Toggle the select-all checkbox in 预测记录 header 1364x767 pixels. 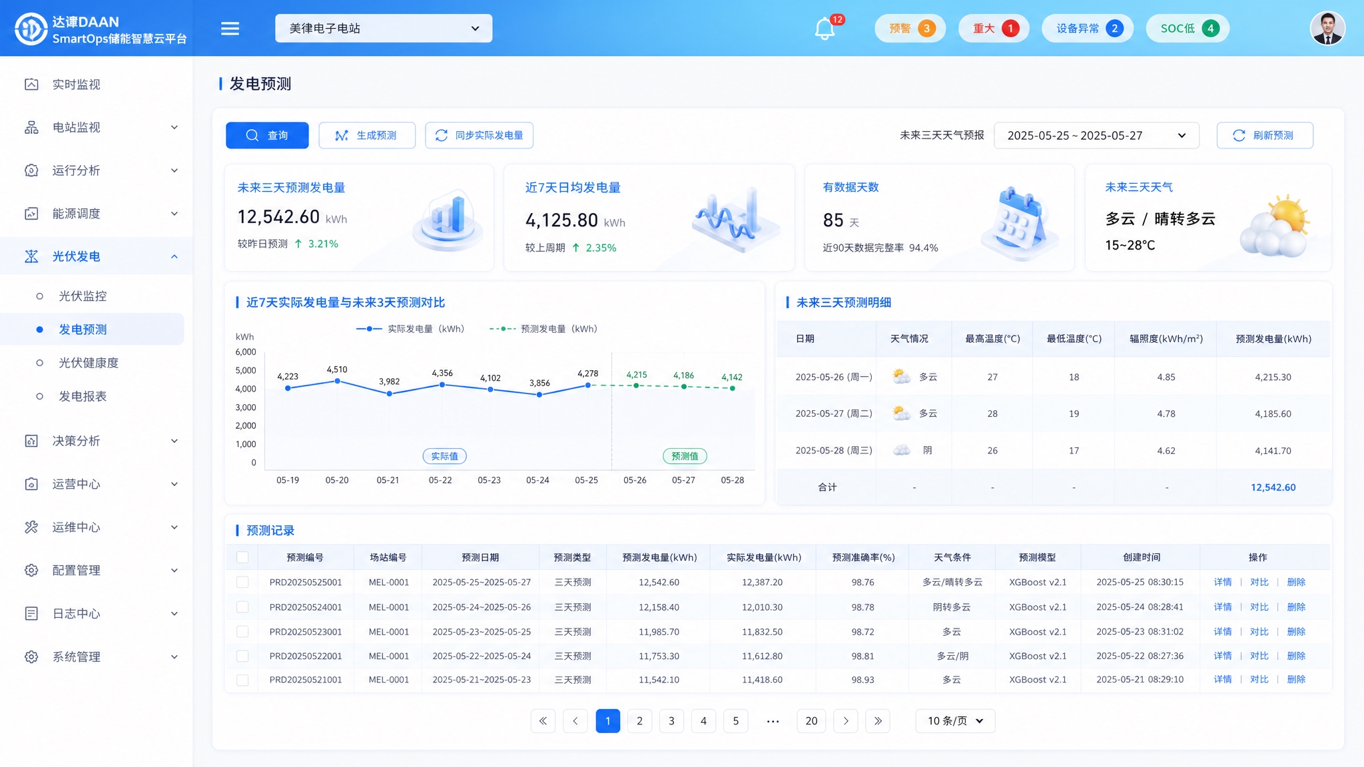pos(242,557)
